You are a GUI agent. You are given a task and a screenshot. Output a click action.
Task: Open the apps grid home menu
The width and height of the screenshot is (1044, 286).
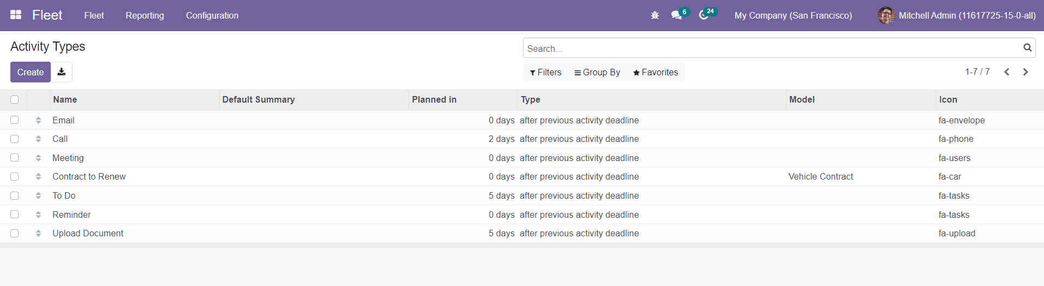click(16, 15)
